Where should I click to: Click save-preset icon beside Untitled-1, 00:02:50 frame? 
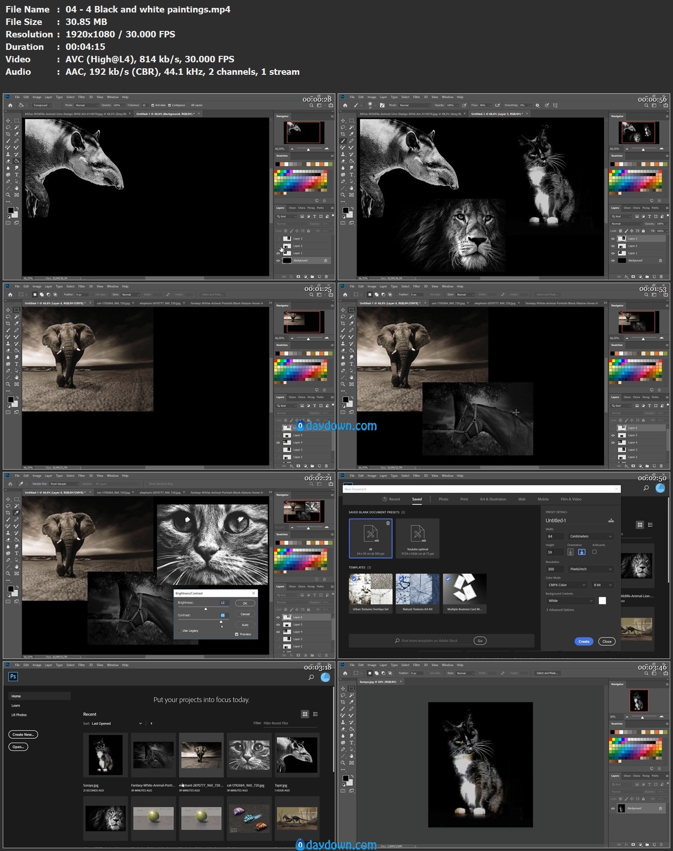(x=611, y=520)
